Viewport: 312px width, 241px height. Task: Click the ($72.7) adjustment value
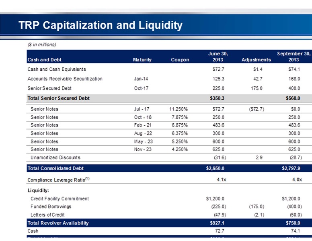click(x=257, y=109)
